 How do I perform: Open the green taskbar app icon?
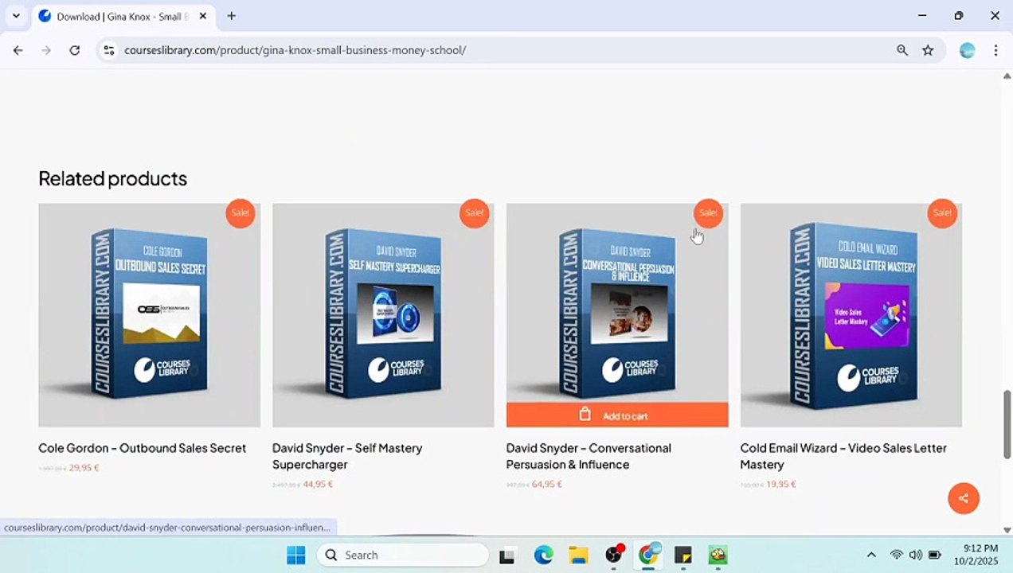pyautogui.click(x=718, y=555)
